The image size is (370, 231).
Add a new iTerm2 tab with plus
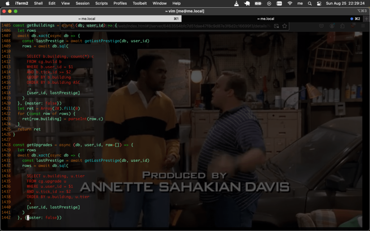[366, 19]
